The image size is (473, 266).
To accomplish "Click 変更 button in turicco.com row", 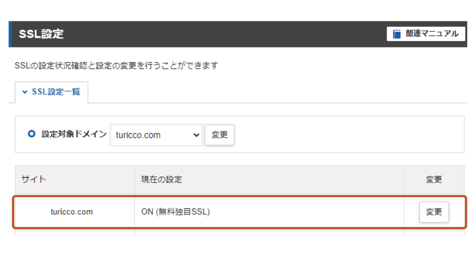I will tap(434, 212).
